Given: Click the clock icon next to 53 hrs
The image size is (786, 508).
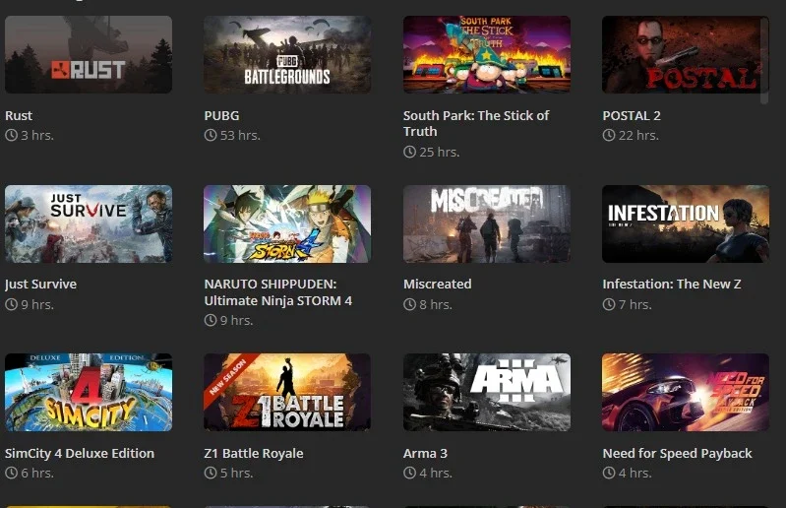Looking at the screenshot, I should click(211, 136).
